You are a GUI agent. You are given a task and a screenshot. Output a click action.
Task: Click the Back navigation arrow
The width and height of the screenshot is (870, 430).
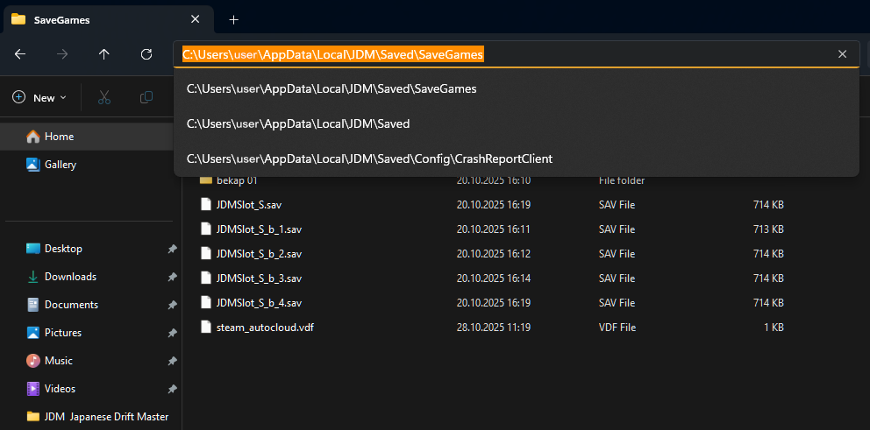(x=20, y=54)
